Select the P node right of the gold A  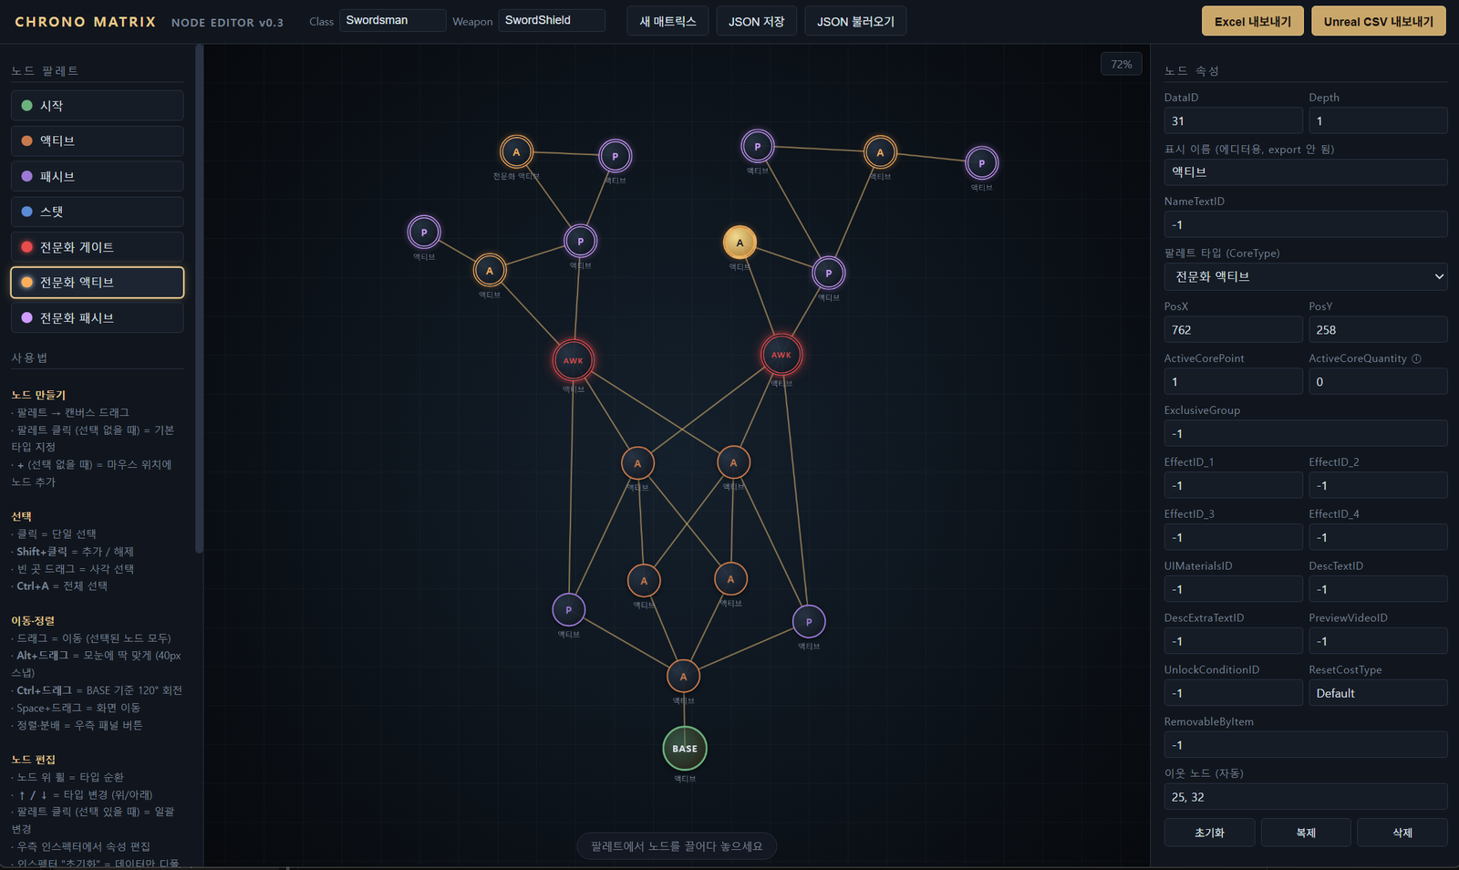pos(828,273)
